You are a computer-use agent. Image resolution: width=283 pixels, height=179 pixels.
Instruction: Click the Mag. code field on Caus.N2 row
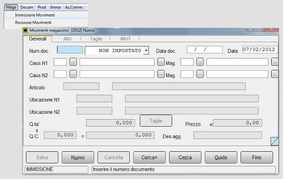(187, 74)
